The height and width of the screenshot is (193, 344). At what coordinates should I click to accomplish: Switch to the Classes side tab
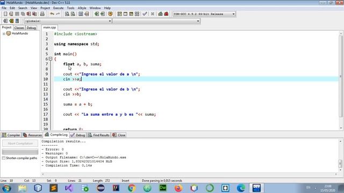(x=19, y=28)
